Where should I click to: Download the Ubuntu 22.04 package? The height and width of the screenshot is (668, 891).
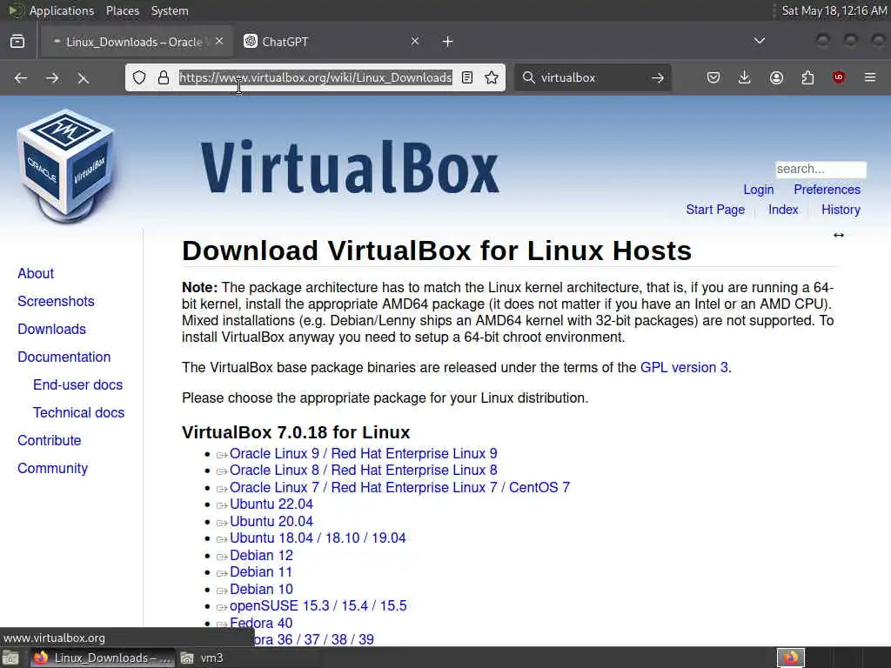click(271, 504)
